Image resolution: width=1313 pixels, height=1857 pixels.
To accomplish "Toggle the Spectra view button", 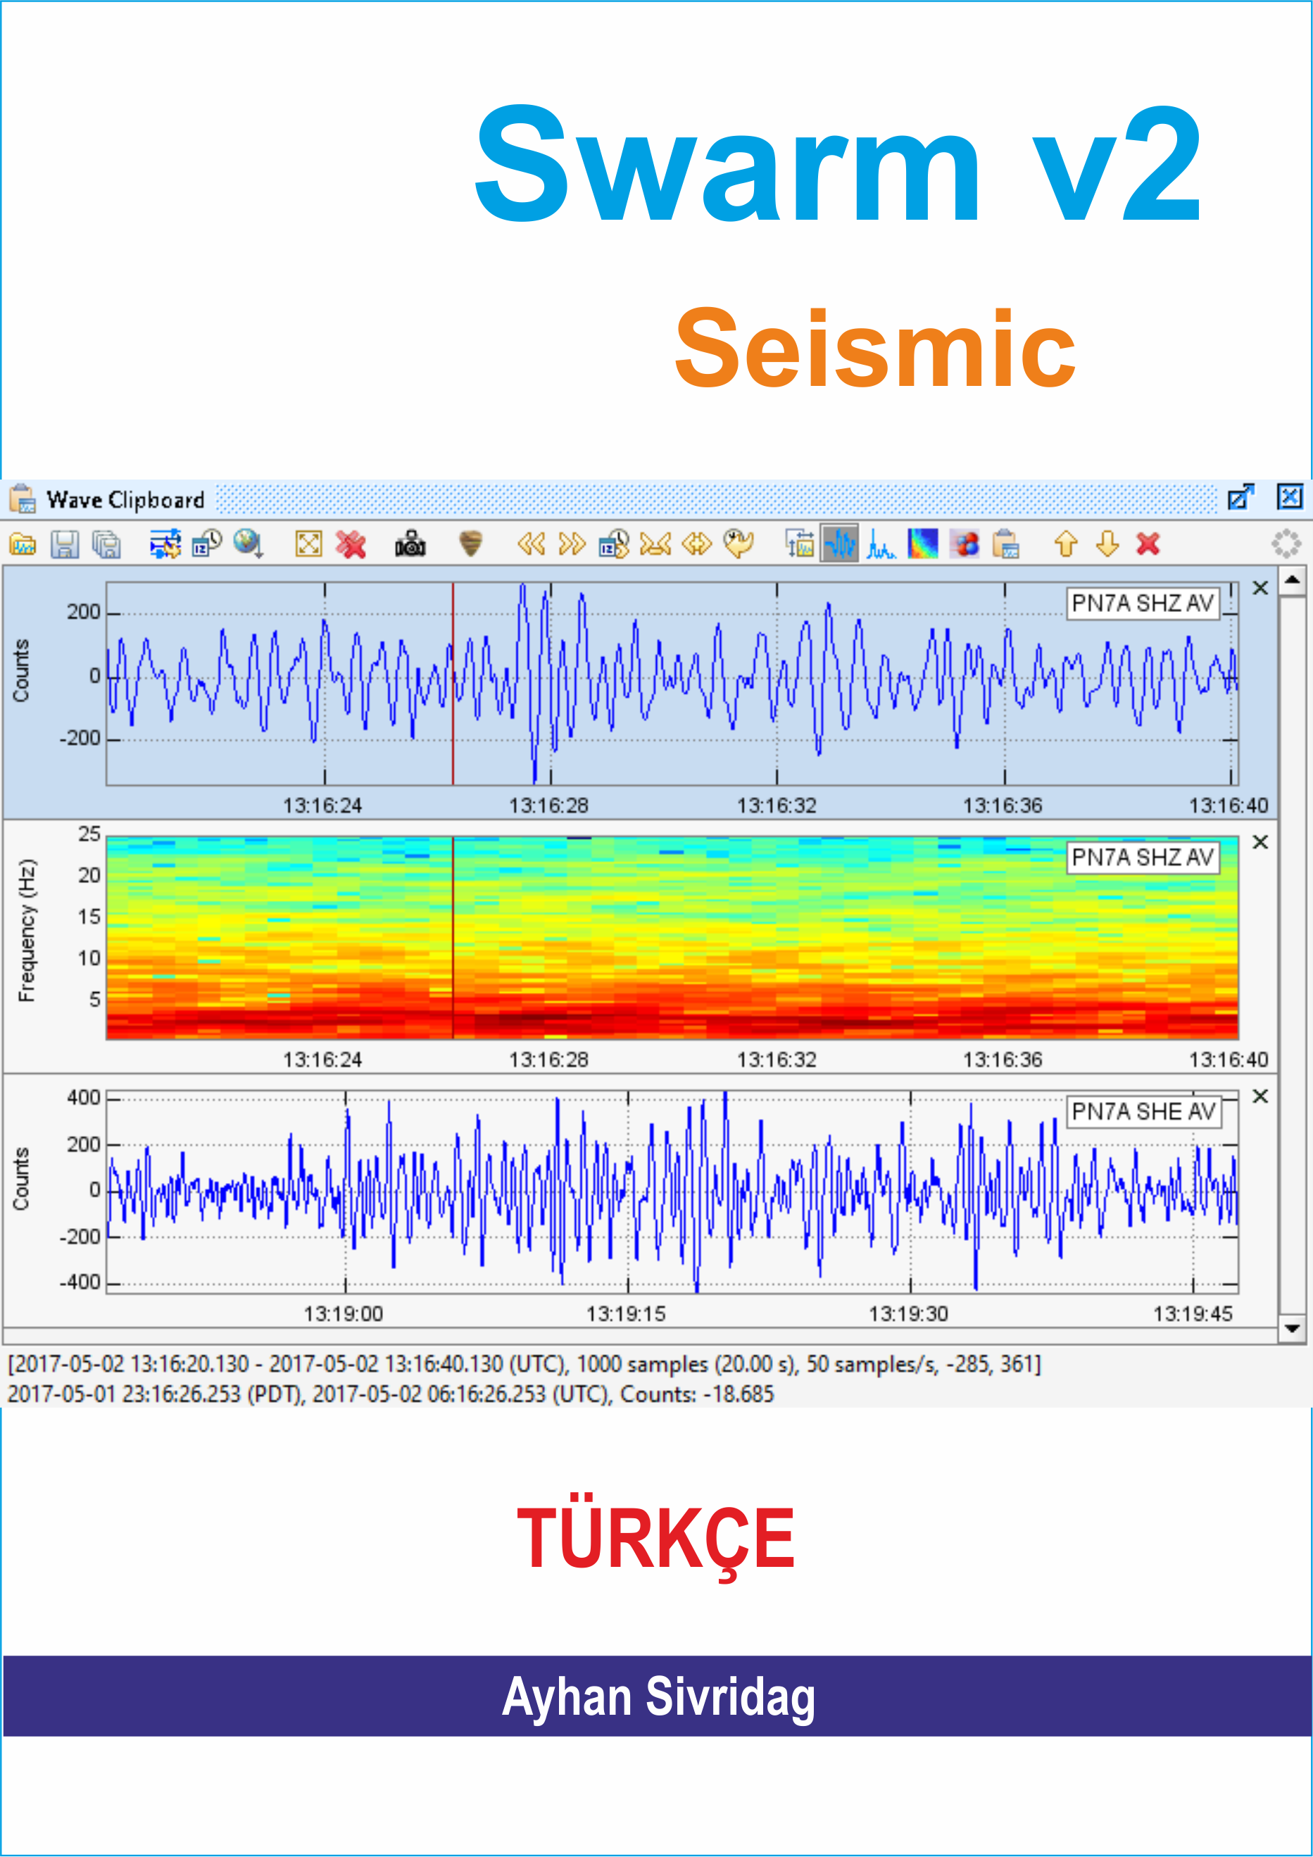I will tap(881, 544).
